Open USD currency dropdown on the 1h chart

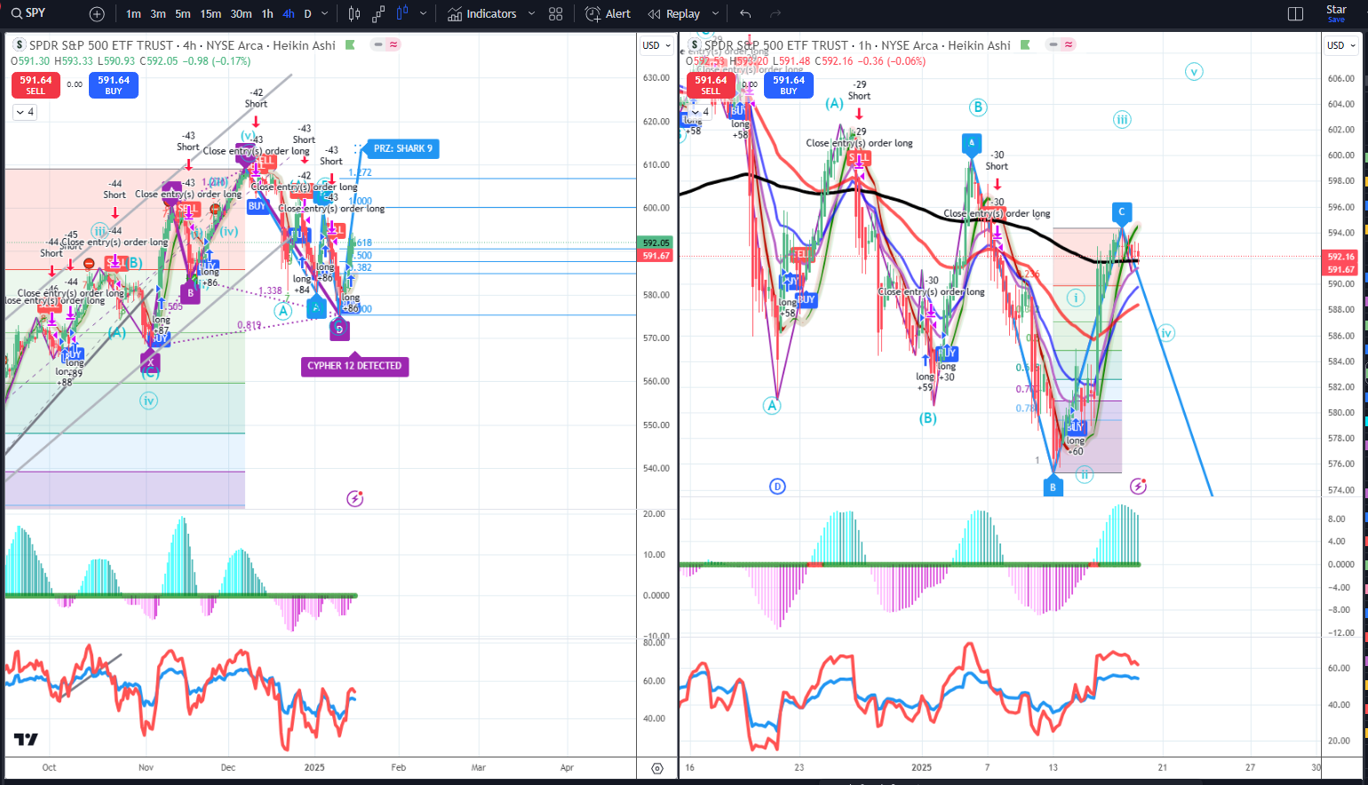[1341, 45]
